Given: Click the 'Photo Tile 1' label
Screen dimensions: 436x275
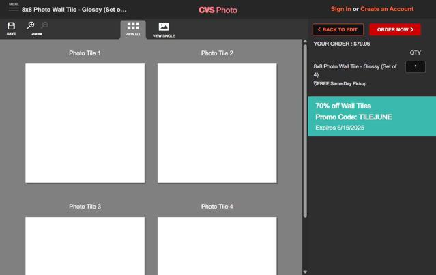Looking at the screenshot, I should coord(85,53).
